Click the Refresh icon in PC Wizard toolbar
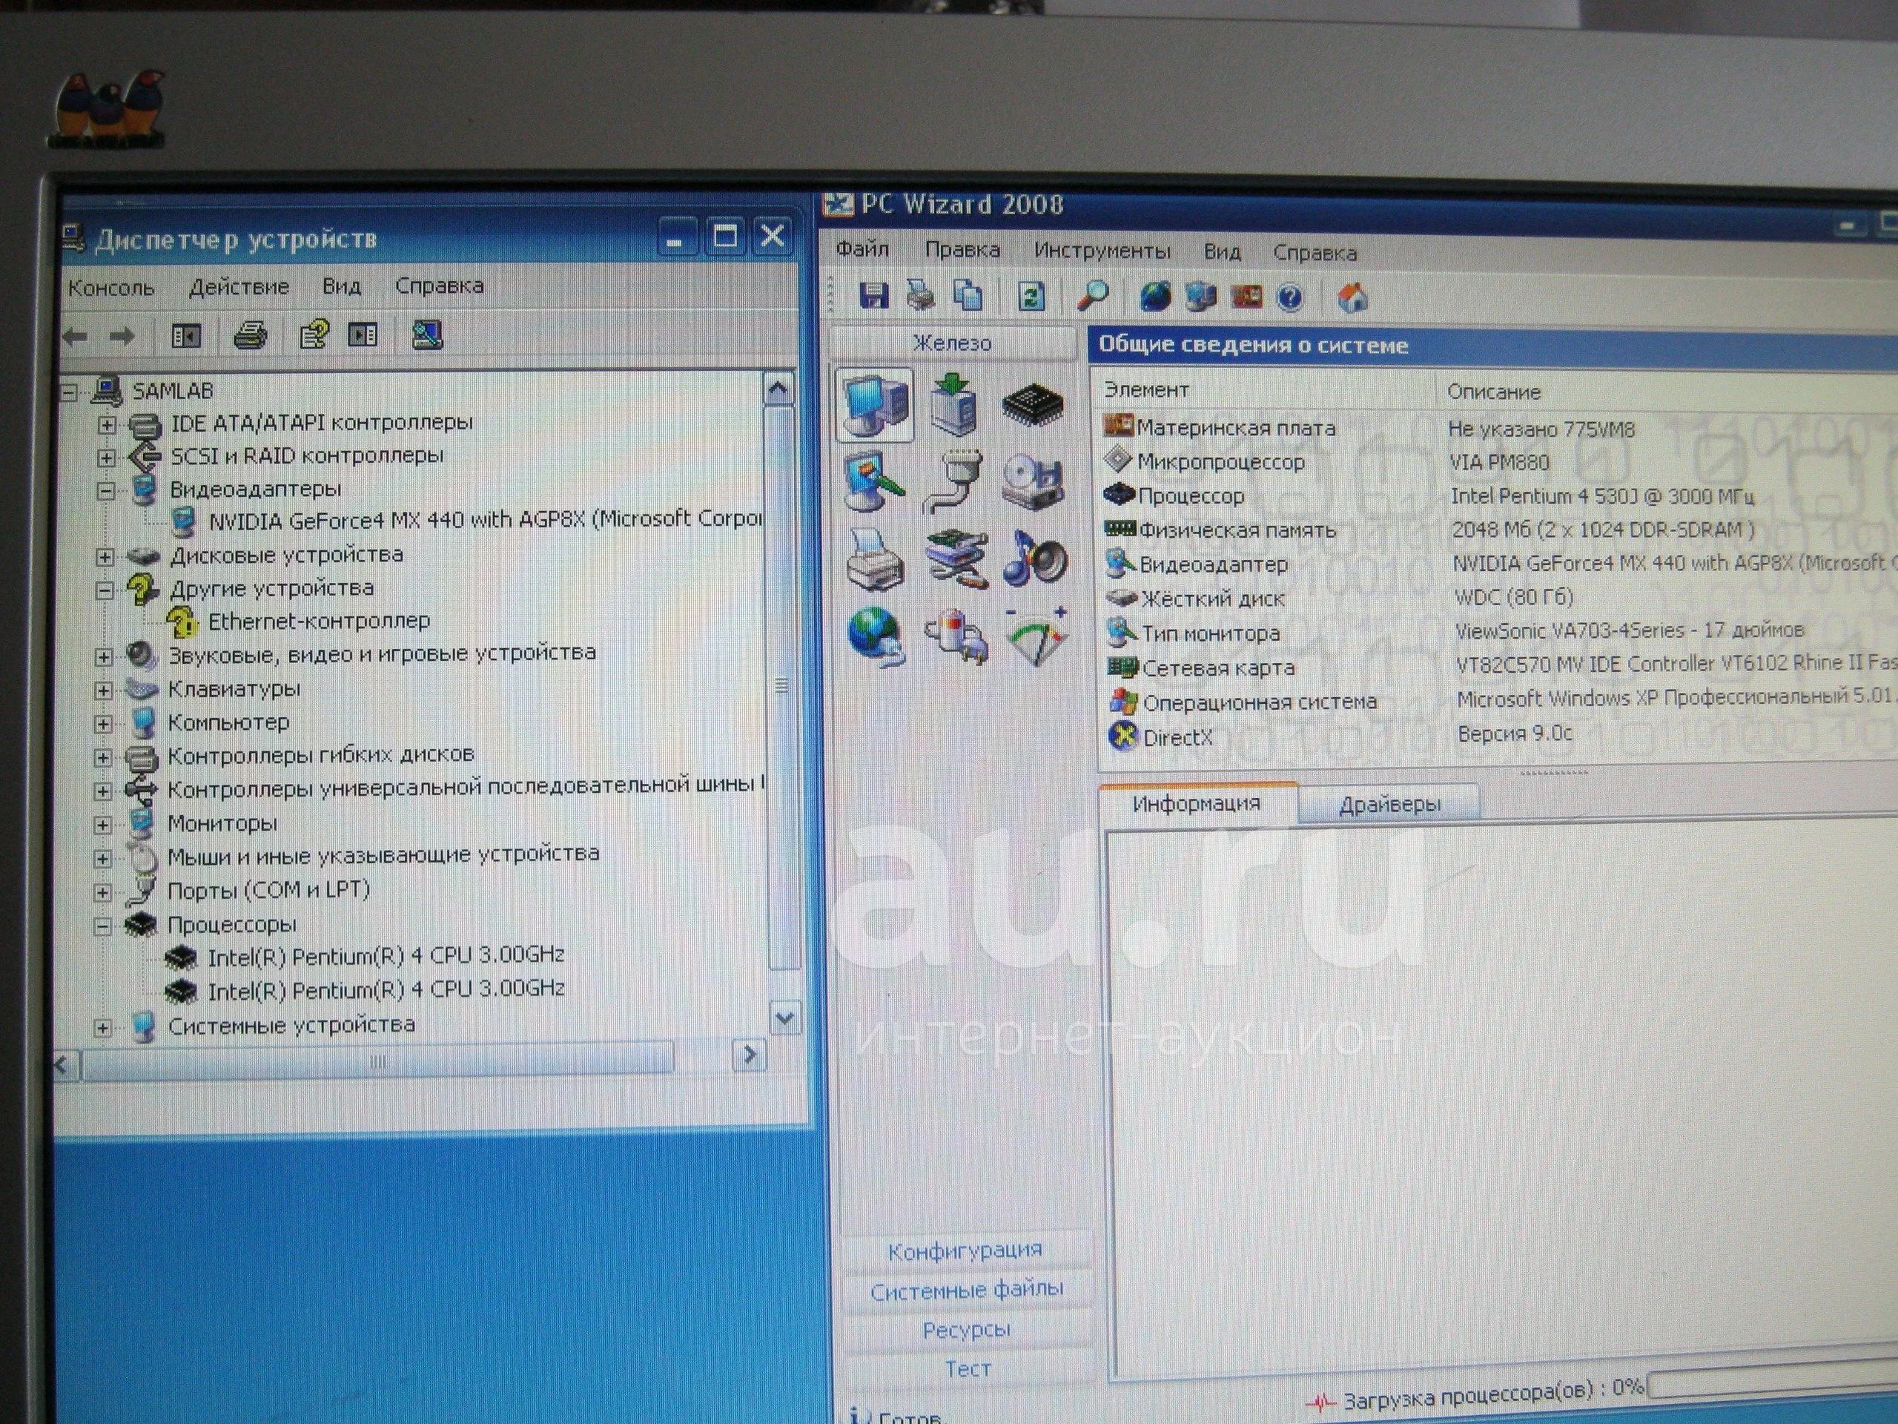Viewport: 1898px width, 1424px height. click(1031, 297)
